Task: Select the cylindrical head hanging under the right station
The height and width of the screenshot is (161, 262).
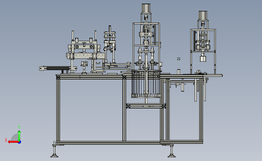Action: (x=203, y=59)
